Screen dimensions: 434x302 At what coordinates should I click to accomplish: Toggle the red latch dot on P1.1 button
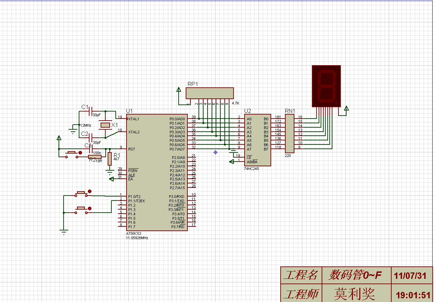pyautogui.click(x=89, y=208)
